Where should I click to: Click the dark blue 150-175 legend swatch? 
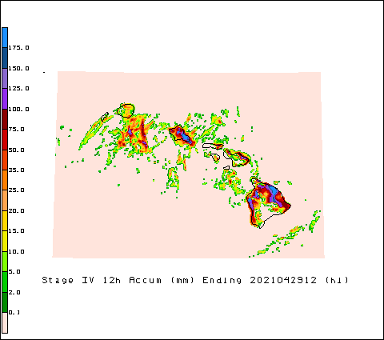click(5, 58)
